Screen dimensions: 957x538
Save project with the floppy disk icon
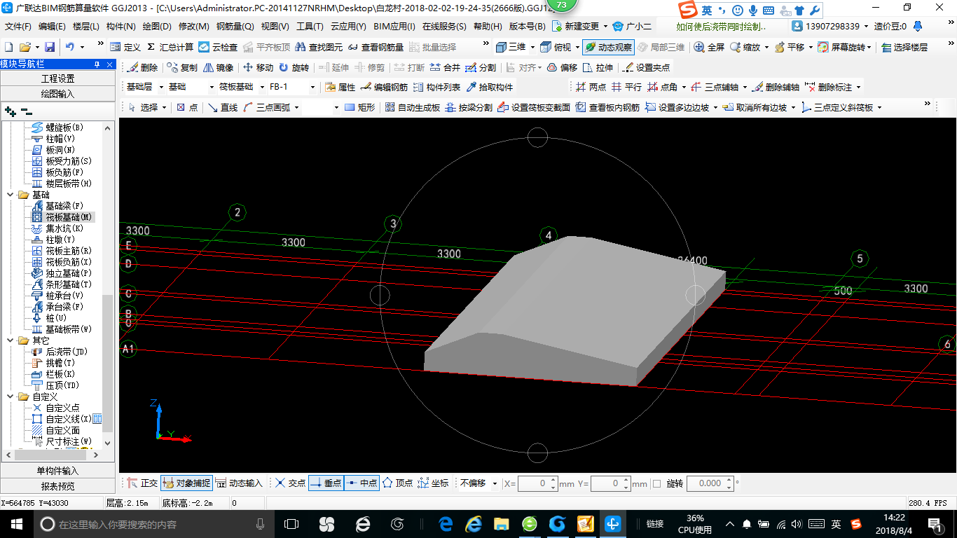[x=50, y=47]
